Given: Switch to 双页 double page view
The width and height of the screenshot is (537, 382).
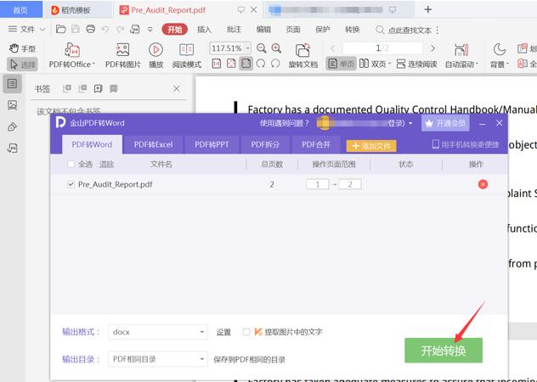Looking at the screenshot, I should [x=375, y=64].
